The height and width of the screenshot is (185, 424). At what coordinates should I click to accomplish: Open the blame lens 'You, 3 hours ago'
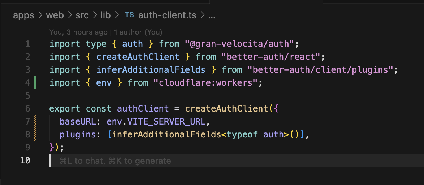click(x=78, y=32)
